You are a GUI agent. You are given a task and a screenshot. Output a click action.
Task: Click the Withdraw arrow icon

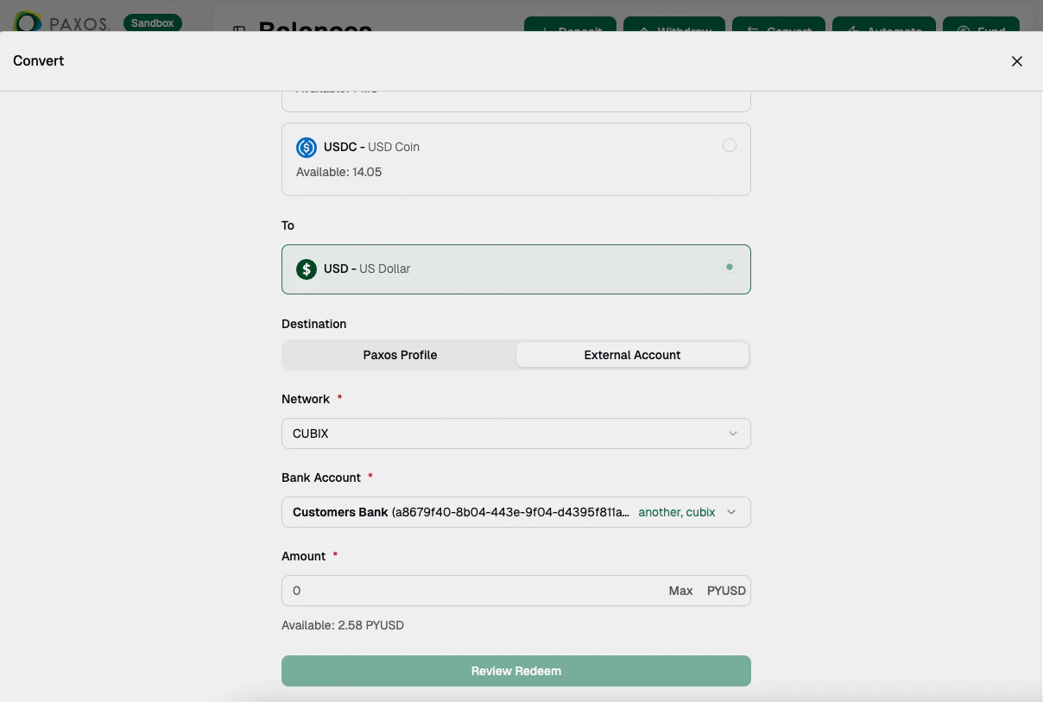click(645, 31)
